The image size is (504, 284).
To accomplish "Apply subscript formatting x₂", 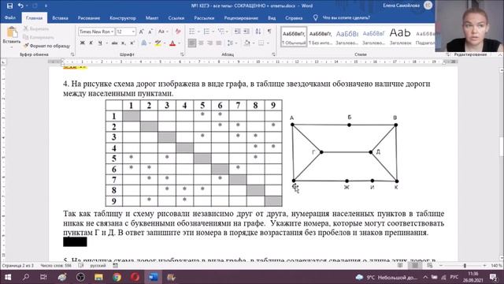I will (124, 43).
